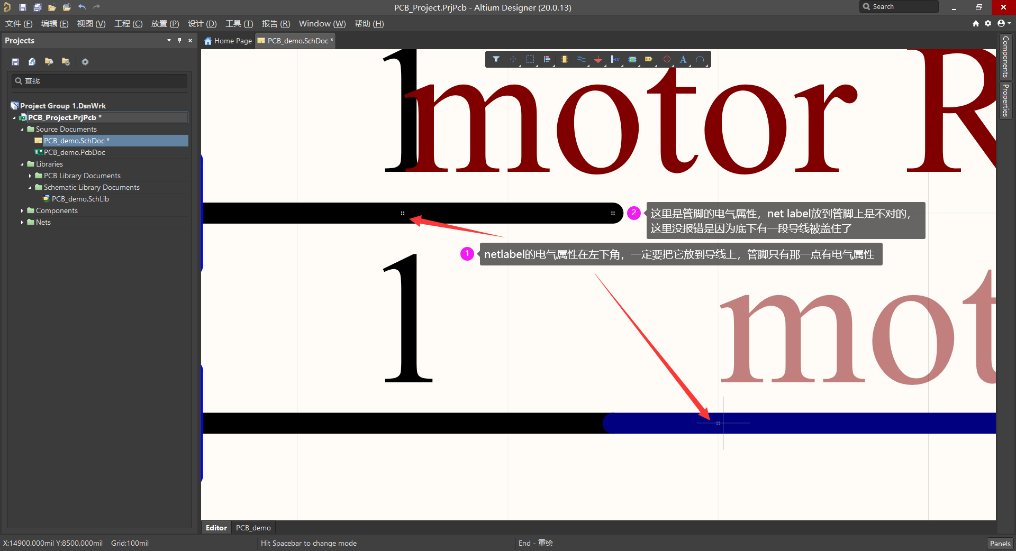Open the filter tool in the active bar
The width and height of the screenshot is (1016, 551).
click(x=496, y=59)
